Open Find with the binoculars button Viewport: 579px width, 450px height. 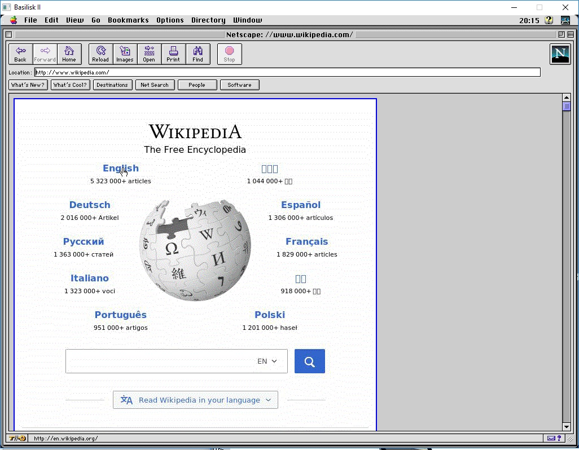(198, 54)
